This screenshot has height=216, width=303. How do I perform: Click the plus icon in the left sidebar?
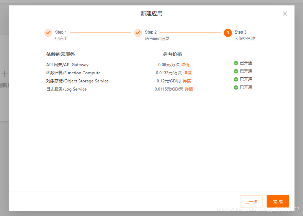pyautogui.click(x=5, y=74)
